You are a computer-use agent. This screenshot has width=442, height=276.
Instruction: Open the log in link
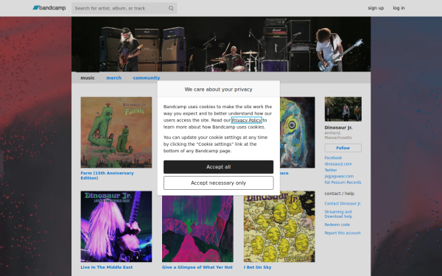click(399, 8)
